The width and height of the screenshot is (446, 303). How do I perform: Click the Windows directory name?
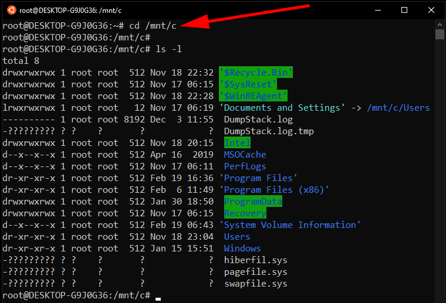pyautogui.click(x=242, y=248)
